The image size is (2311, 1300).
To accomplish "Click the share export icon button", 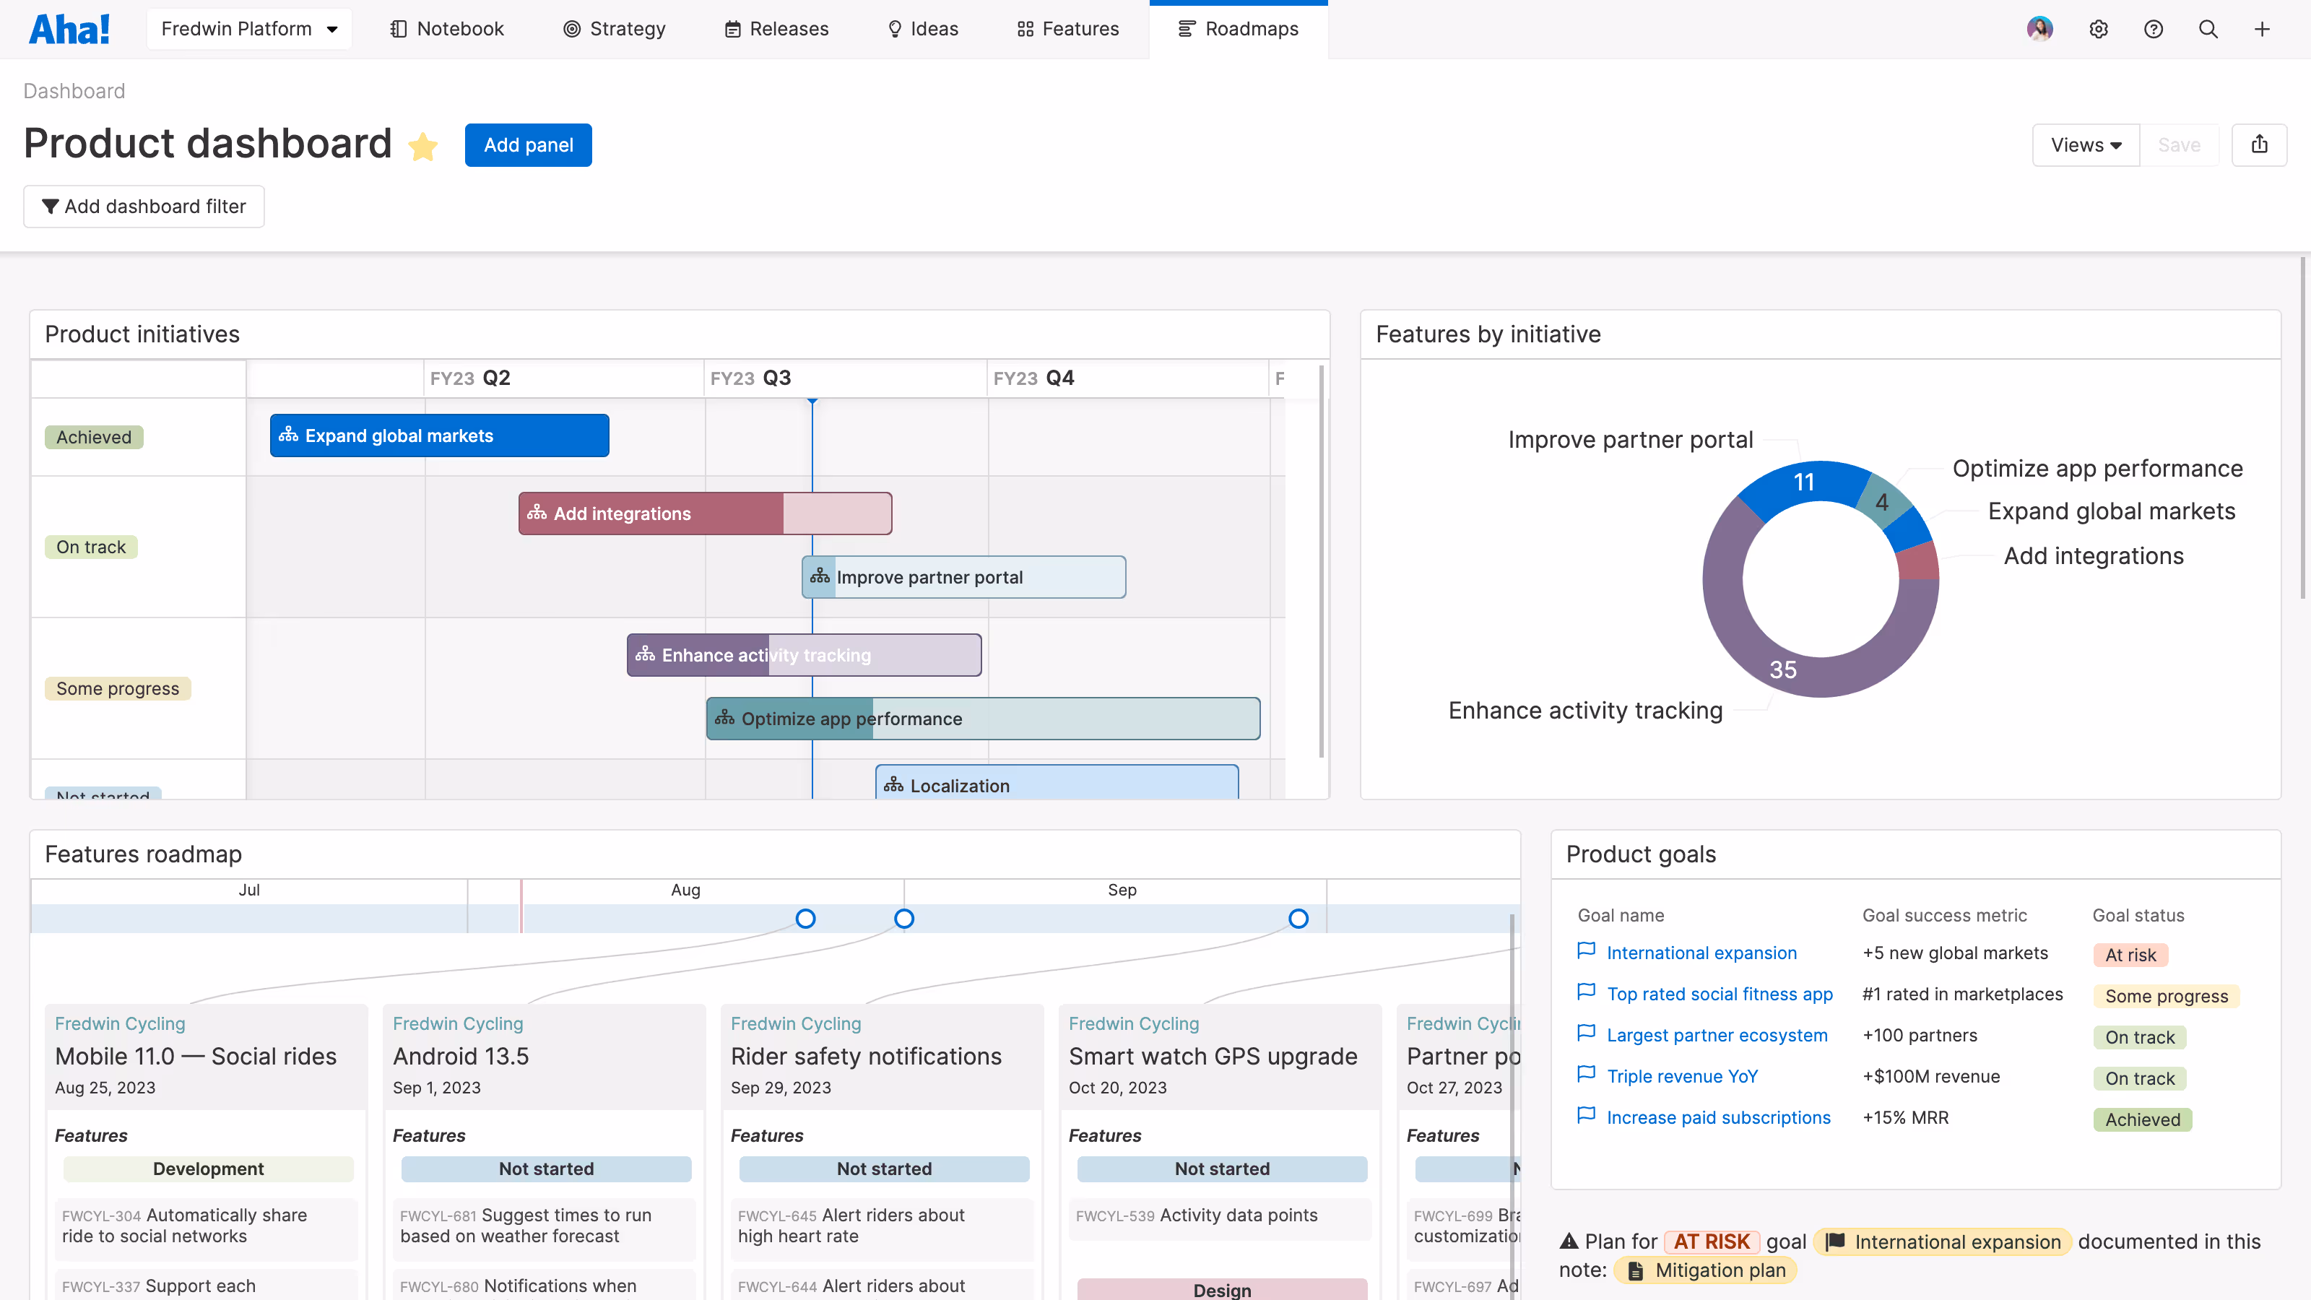I will point(2259,144).
